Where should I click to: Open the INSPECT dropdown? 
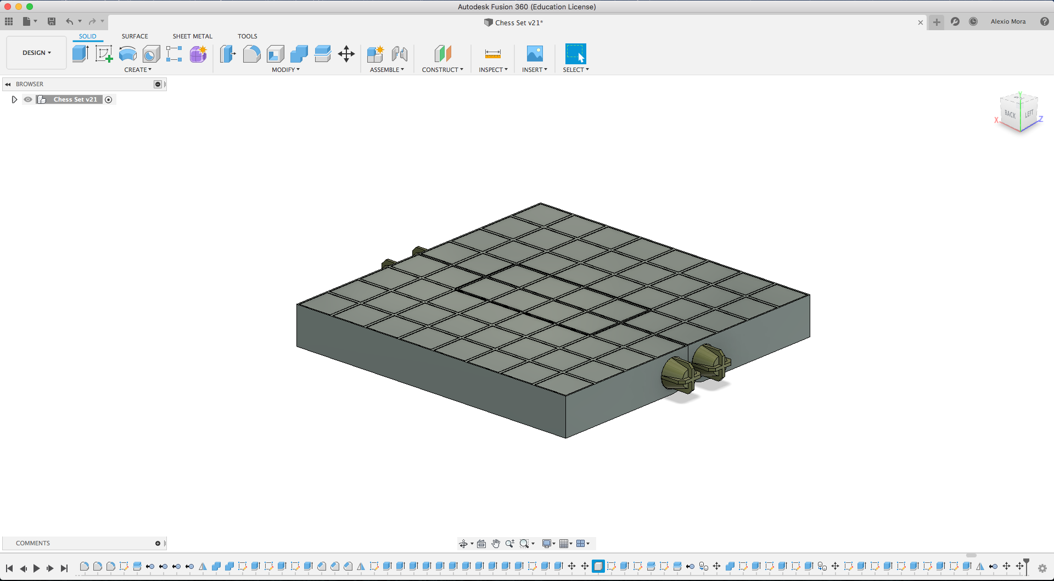[493, 70]
